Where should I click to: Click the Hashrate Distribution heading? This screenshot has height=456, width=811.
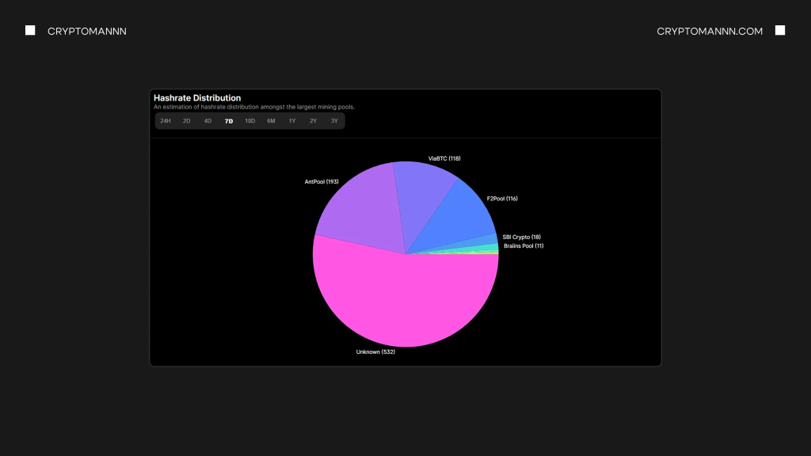coord(197,98)
